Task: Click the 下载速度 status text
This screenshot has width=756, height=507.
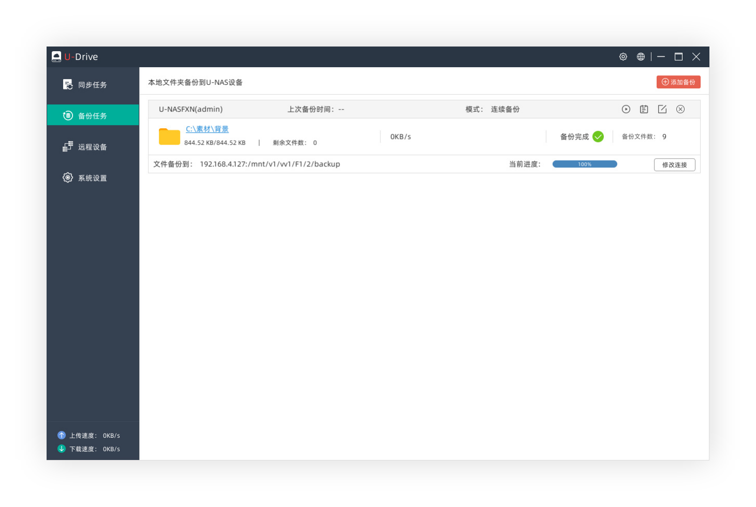Action: click(x=83, y=449)
